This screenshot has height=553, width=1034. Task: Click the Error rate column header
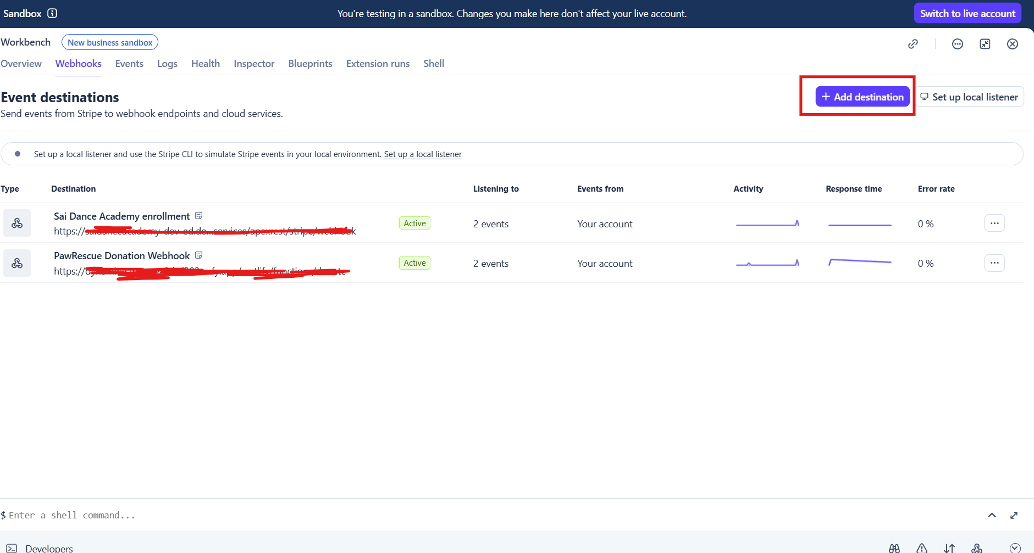tap(936, 189)
